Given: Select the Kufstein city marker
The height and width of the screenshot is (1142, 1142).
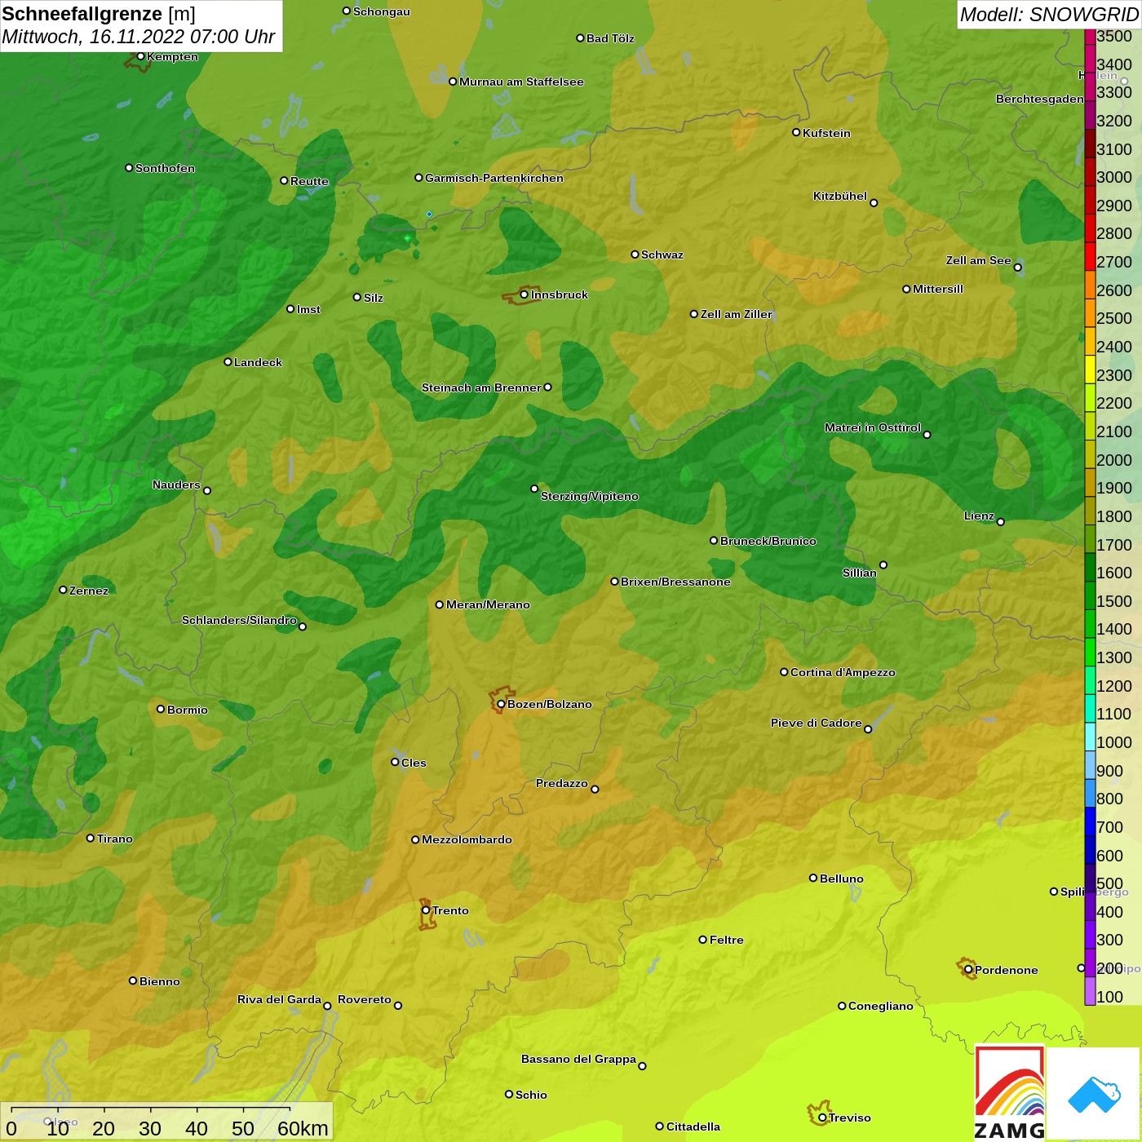Looking at the screenshot, I should (796, 132).
